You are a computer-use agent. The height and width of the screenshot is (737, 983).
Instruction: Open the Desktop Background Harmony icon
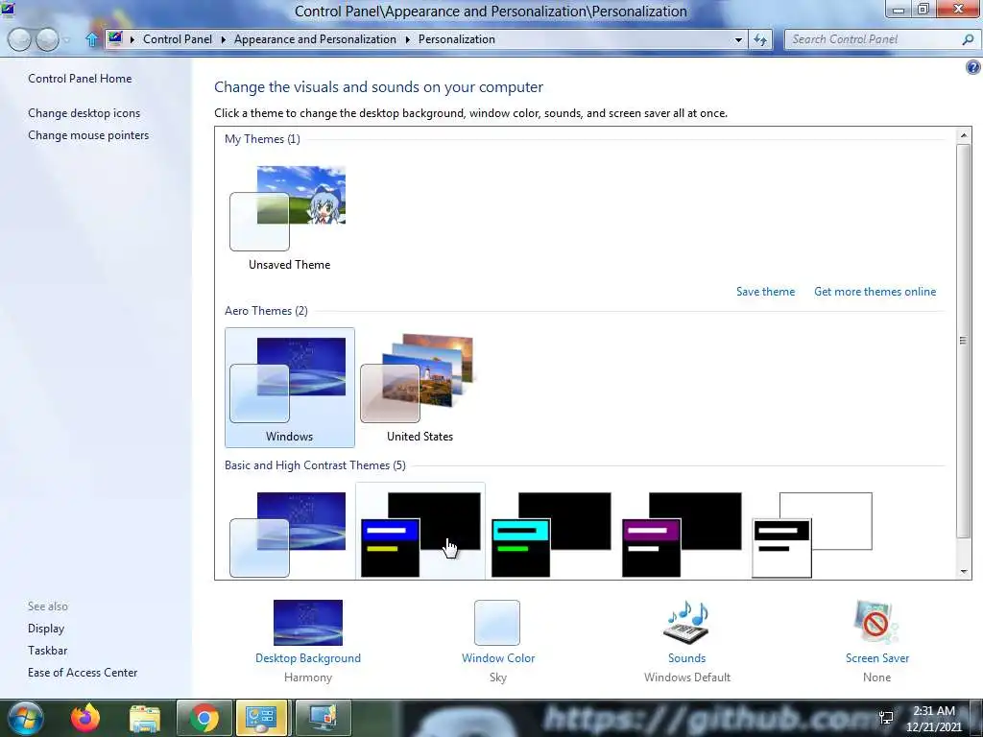click(x=308, y=622)
